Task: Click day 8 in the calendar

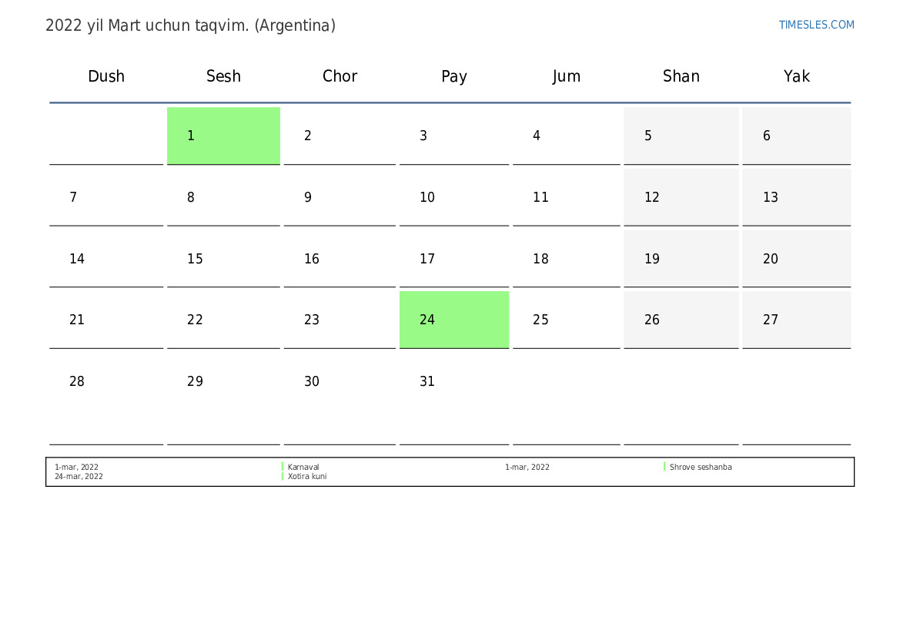Action: tap(223, 197)
